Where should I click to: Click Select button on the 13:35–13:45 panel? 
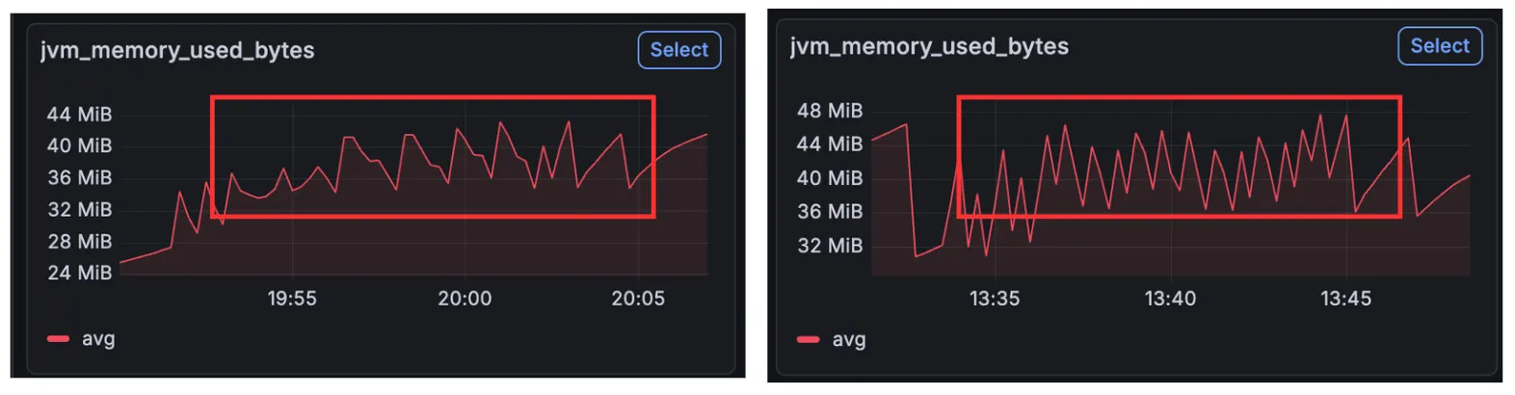[x=1439, y=46]
